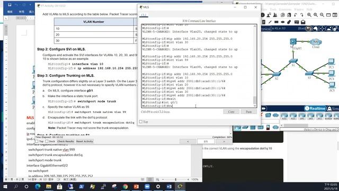Move the device list horizontal scrollbar
339x191 pixels.
[296, 125]
